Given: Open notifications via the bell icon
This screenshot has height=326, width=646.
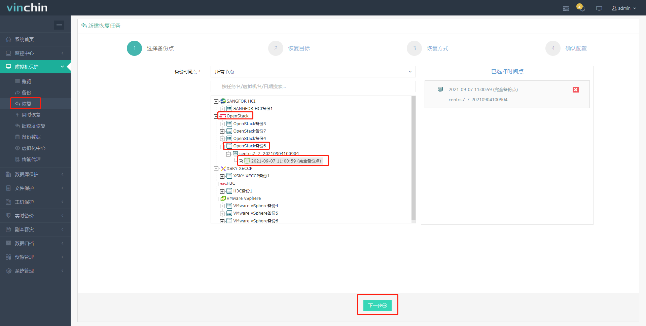Looking at the screenshot, I should pyautogui.click(x=582, y=8).
